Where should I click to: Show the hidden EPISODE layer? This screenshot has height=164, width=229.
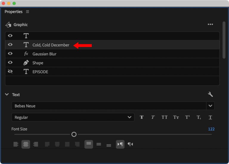click(x=10, y=72)
